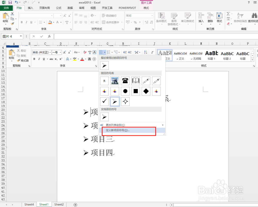
Task: Open the POWERPIVOT ribbon tab
Action: pos(127,8)
